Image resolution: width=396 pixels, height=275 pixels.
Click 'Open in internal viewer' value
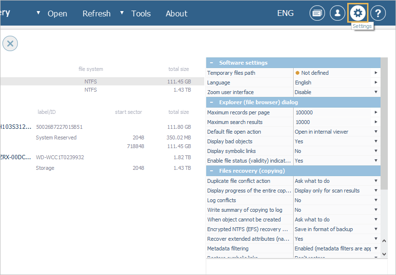coord(321,132)
